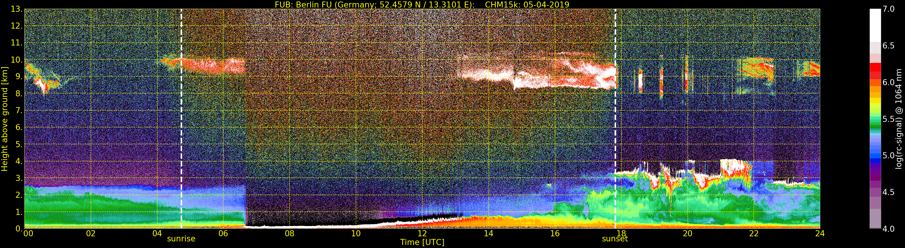
Task: Click the white dashed sunset line
Action: 615,119
